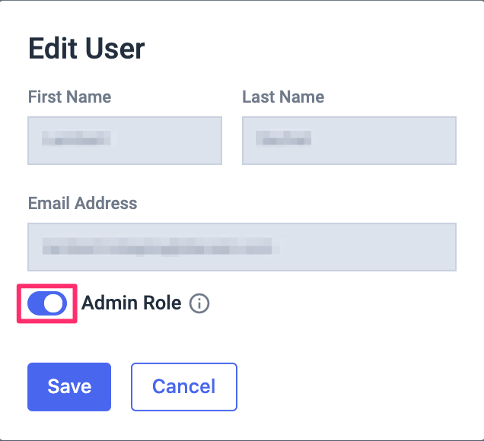Dismiss the dialog using the outlined Cancel button
Screen dimensions: 484x441
[184, 387]
